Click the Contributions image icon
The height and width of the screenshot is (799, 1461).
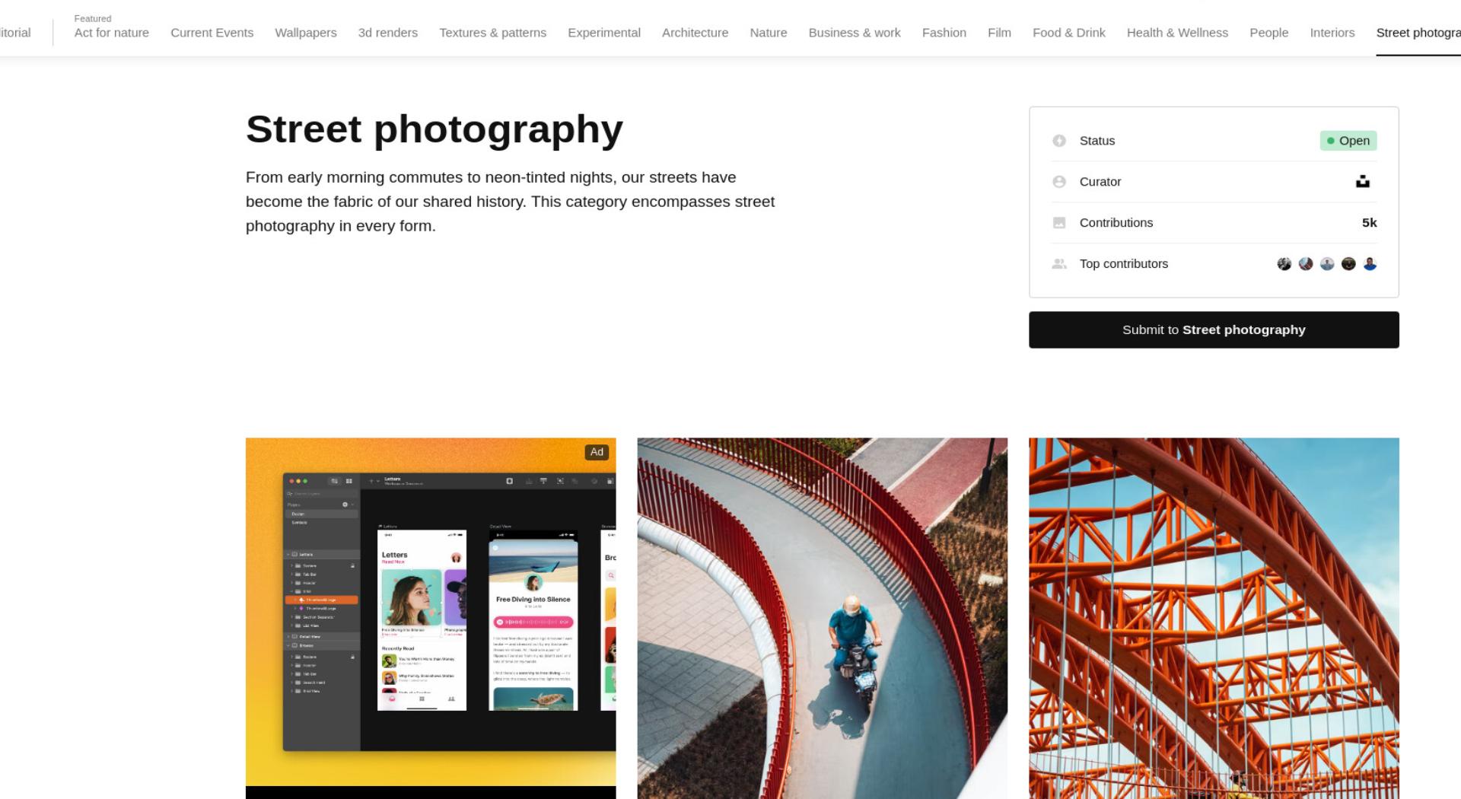click(1059, 223)
